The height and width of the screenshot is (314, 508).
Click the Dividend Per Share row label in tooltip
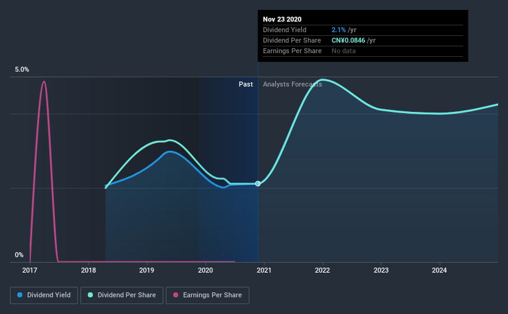coord(292,40)
